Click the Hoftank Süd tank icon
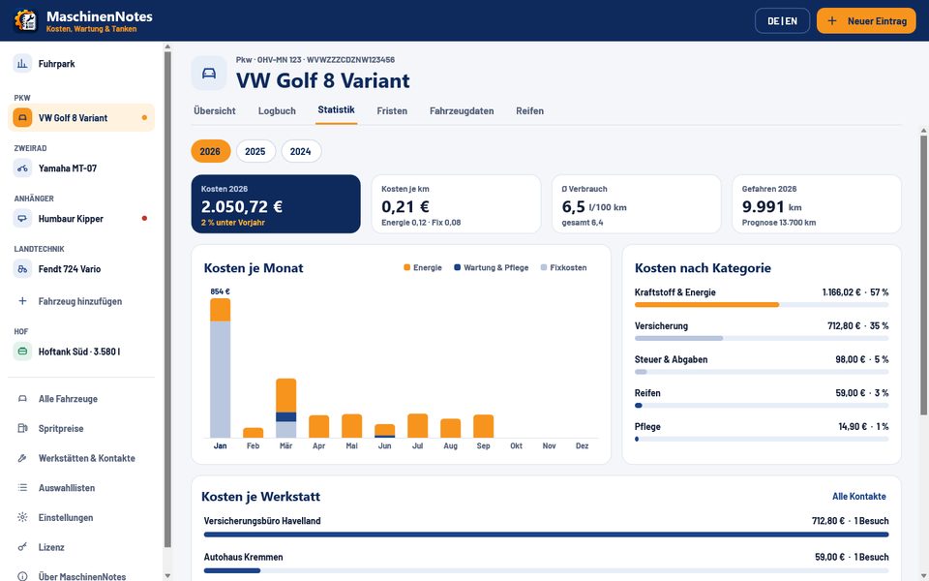The height and width of the screenshot is (581, 929). [22, 352]
